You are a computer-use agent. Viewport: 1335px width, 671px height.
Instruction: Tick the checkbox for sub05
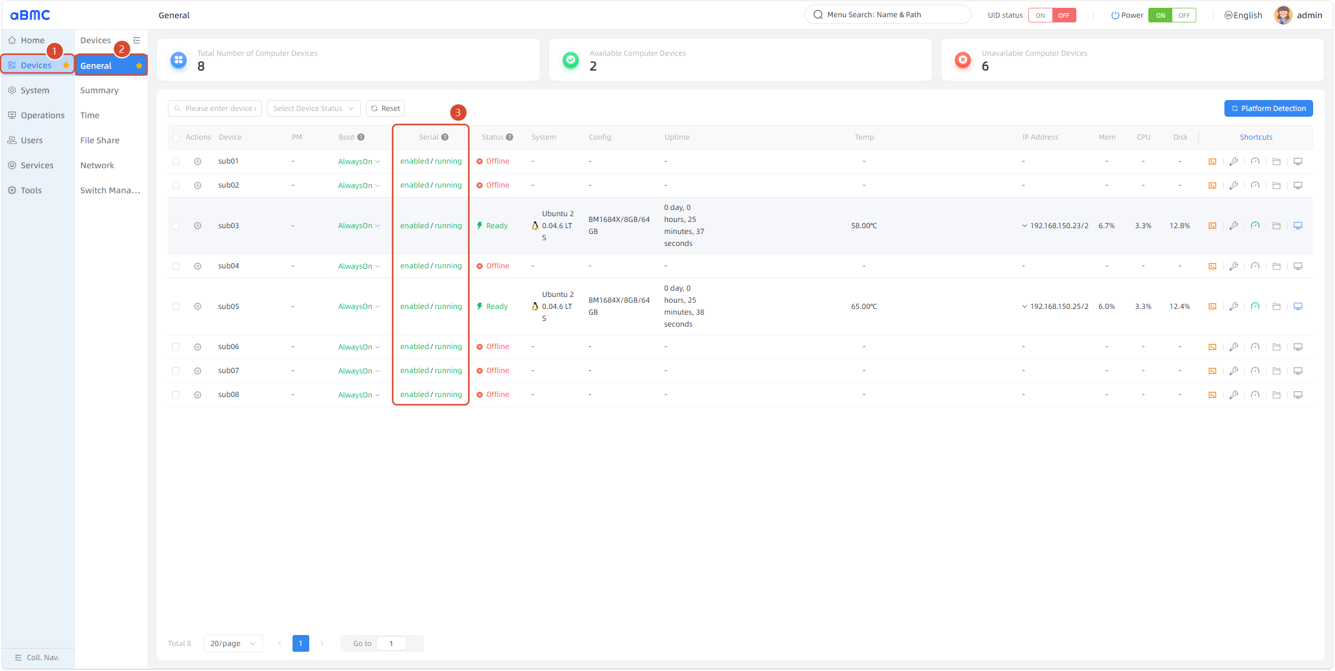(176, 306)
